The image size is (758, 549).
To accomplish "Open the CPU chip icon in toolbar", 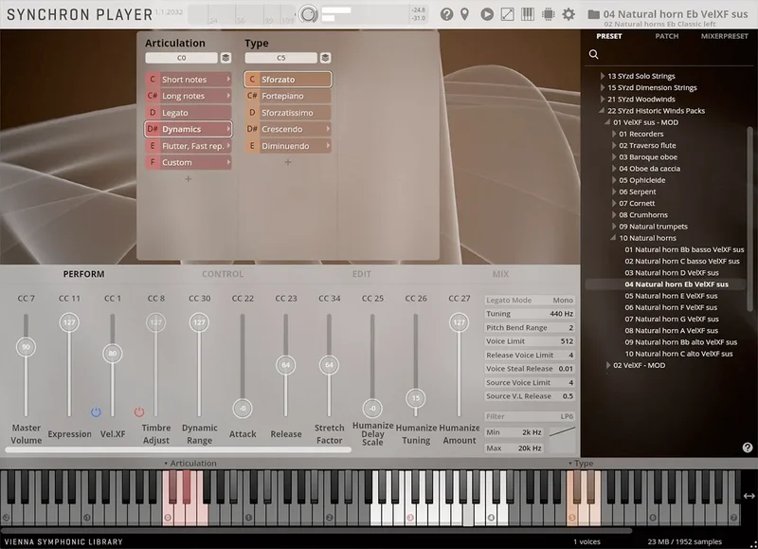I will [x=549, y=14].
